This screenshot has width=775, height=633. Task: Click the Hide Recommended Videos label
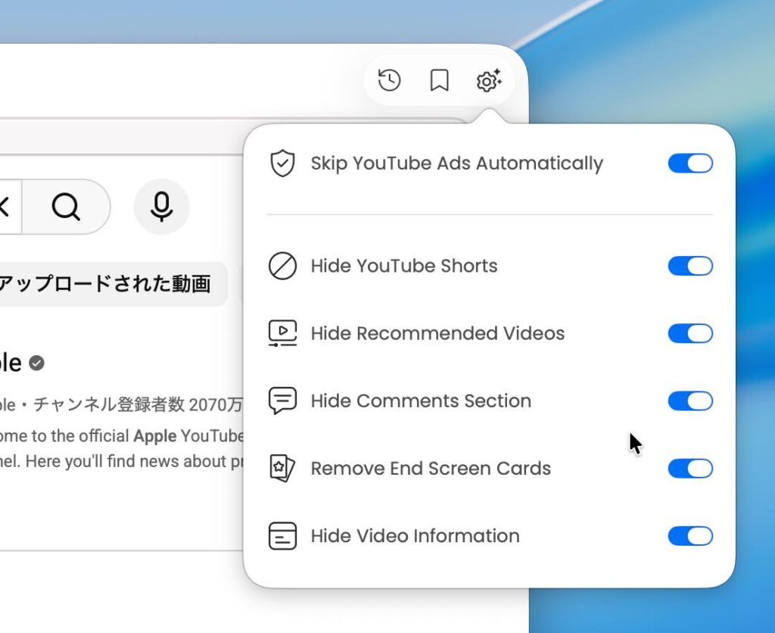[x=437, y=333]
